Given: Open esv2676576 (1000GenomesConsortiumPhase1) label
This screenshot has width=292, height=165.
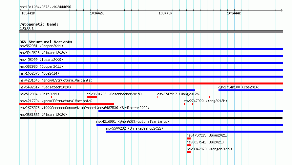Looking at the screenshot, I should tap(59, 108).
